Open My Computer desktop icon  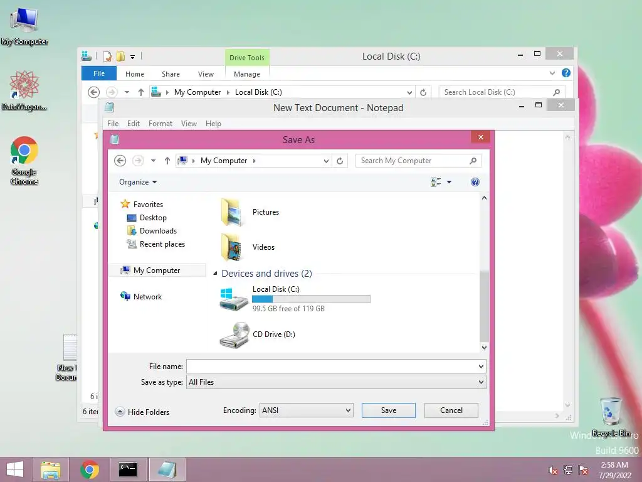point(24,26)
